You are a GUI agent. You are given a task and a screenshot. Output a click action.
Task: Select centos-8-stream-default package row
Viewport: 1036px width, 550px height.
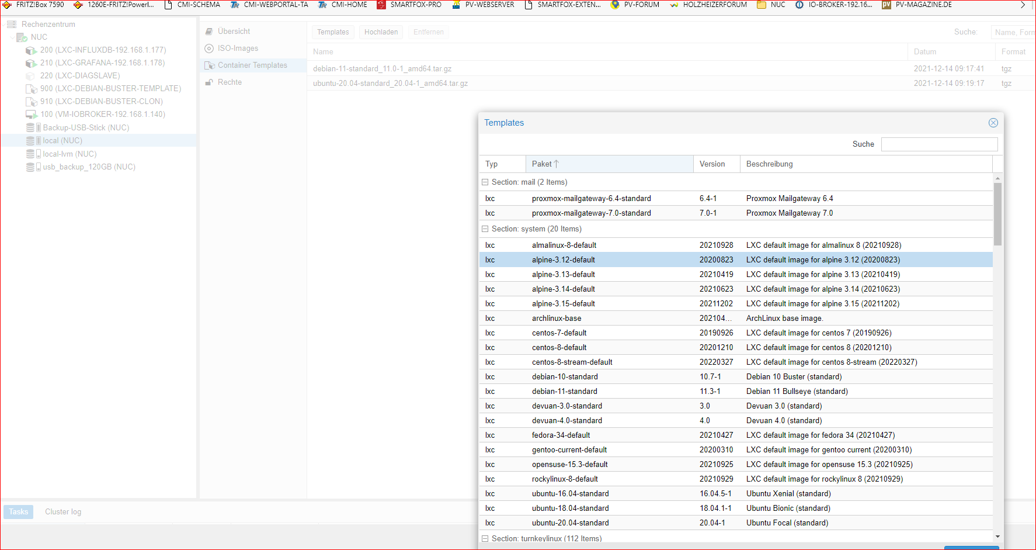point(736,362)
